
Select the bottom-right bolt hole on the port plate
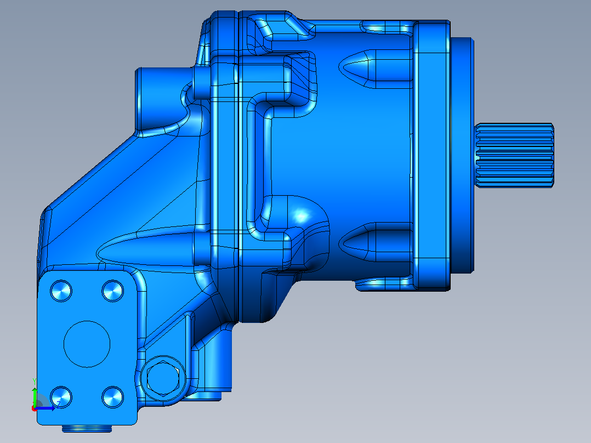click(113, 397)
